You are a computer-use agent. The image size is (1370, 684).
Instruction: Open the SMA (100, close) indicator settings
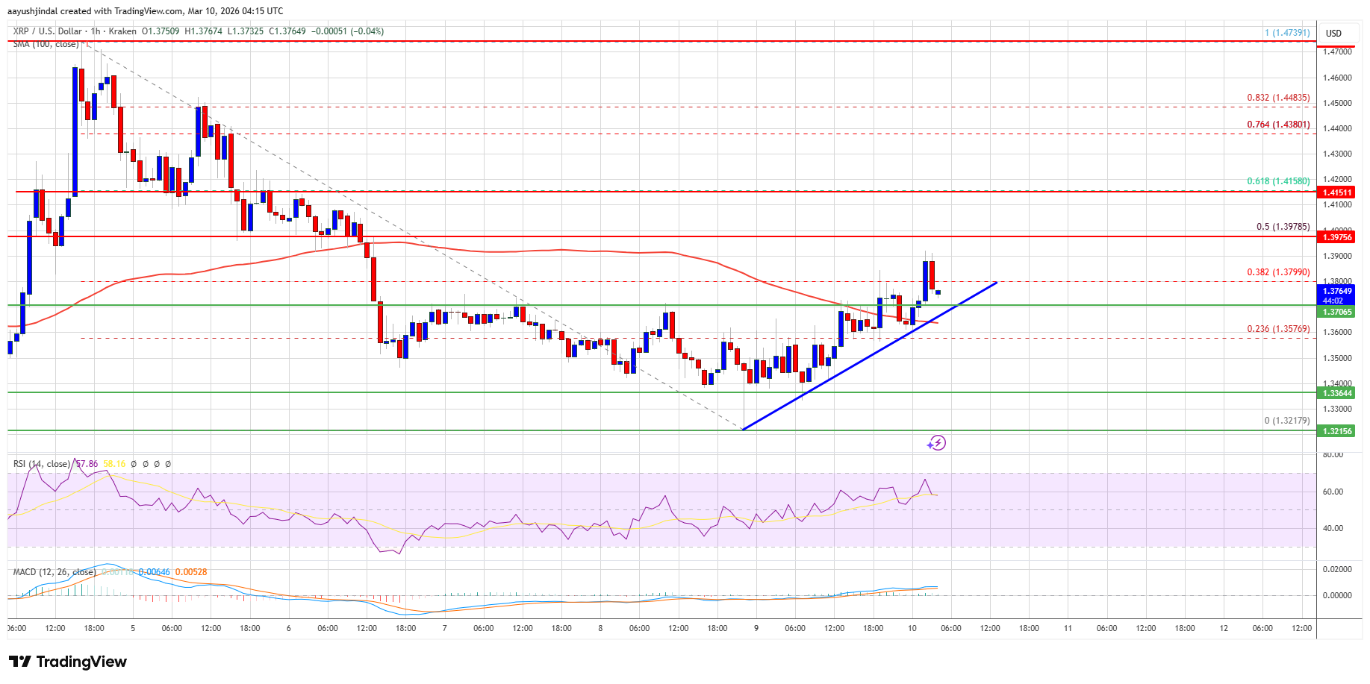[x=47, y=43]
